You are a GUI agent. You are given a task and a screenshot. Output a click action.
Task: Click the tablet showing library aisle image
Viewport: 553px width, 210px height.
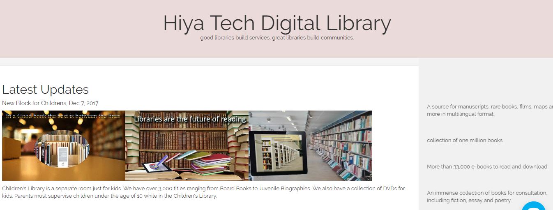(x=310, y=145)
